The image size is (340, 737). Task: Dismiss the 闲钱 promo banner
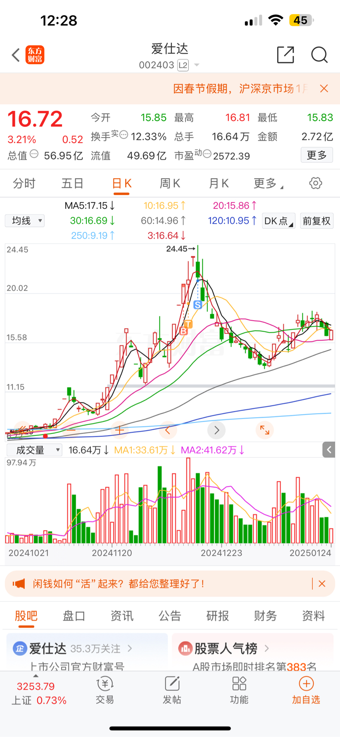pos(322,584)
